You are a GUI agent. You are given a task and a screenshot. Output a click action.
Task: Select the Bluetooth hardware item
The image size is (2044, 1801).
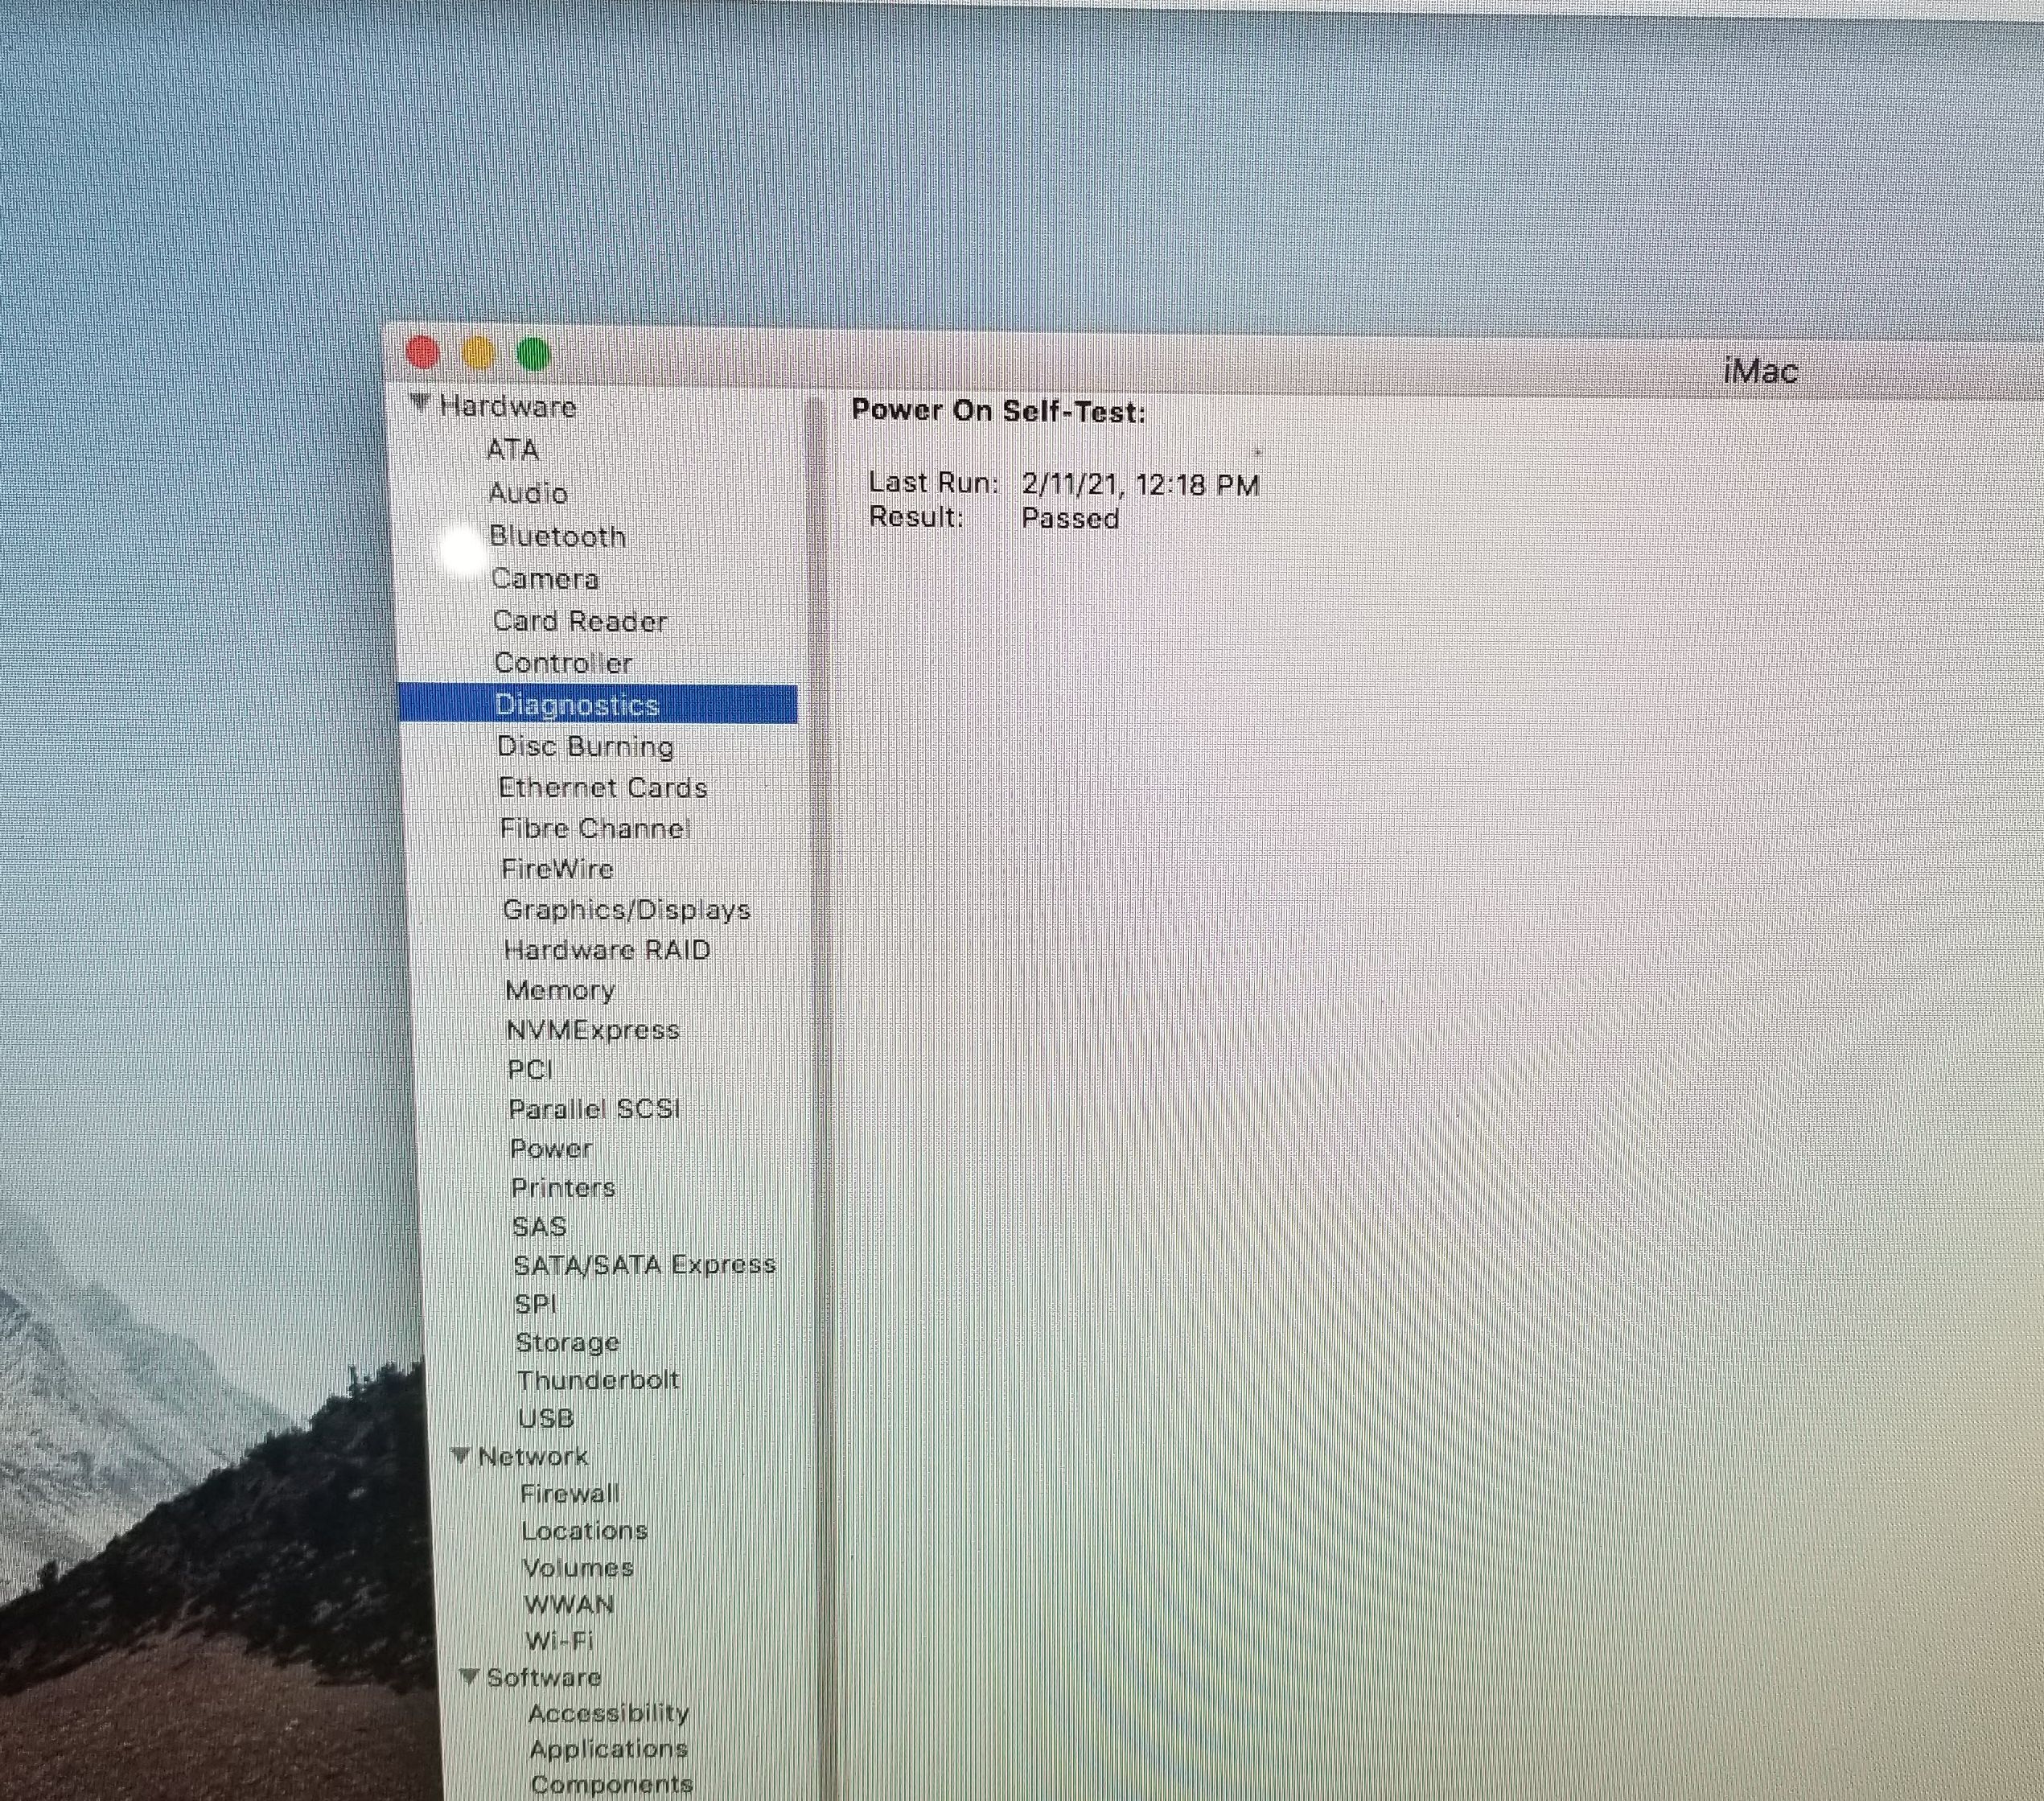pyautogui.click(x=557, y=537)
